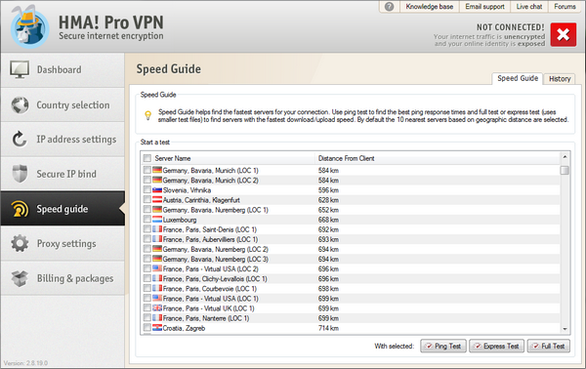586x369 pixels.
Task: Open Secure IP bind in the sidebar
Action: [x=63, y=174]
